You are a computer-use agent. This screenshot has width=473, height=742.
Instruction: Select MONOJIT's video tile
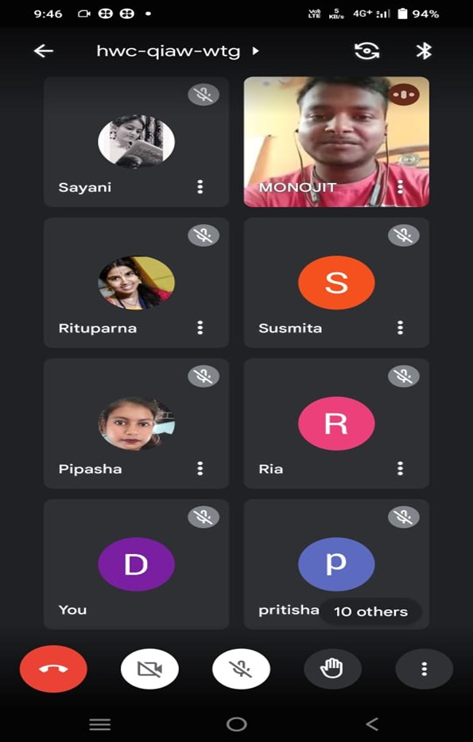coord(336,142)
